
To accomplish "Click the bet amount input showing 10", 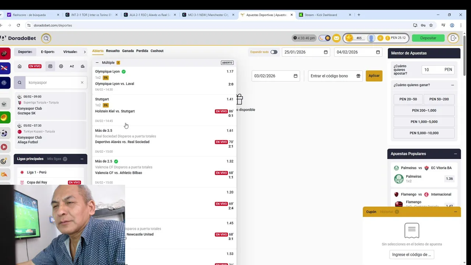I will [x=438, y=70].
